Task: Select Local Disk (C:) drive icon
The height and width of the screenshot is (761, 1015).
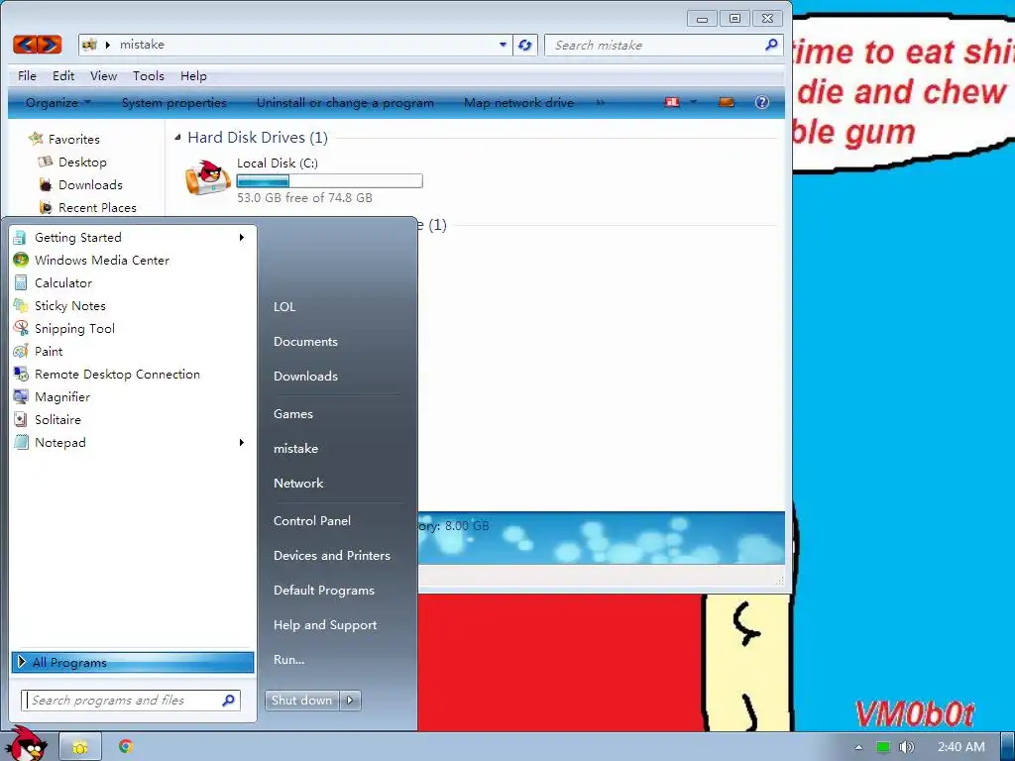Action: (x=208, y=178)
